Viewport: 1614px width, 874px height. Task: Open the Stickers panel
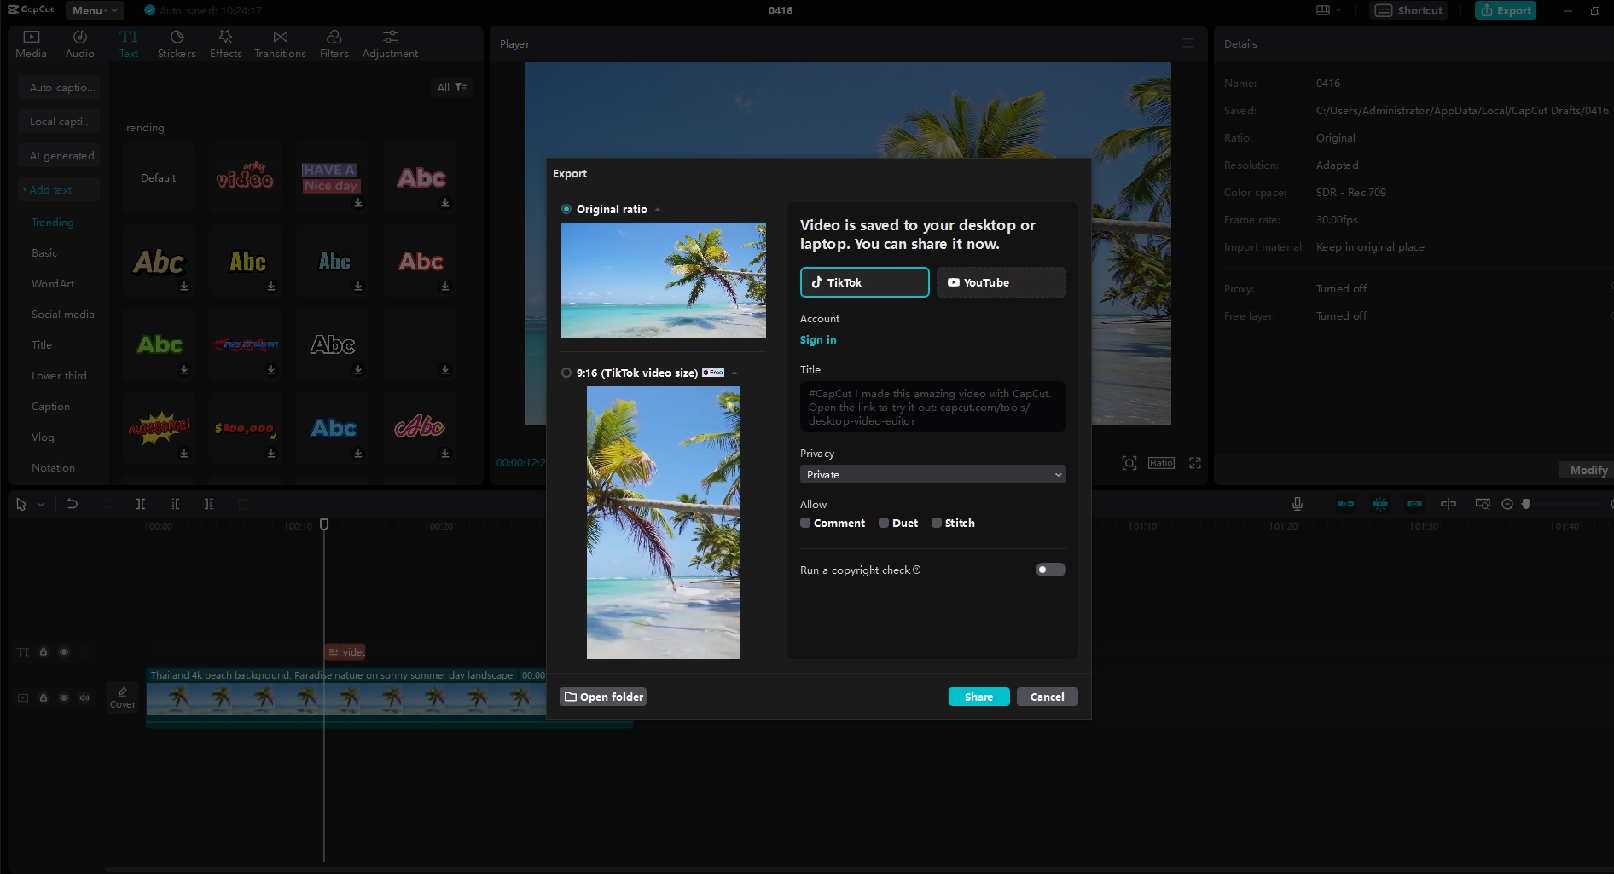(177, 43)
